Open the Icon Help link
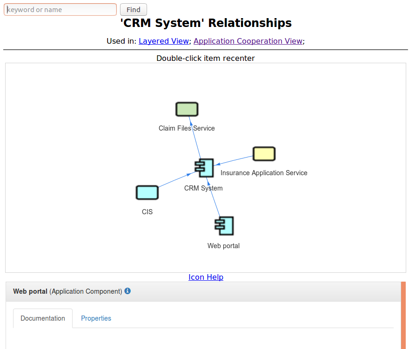 [206, 277]
